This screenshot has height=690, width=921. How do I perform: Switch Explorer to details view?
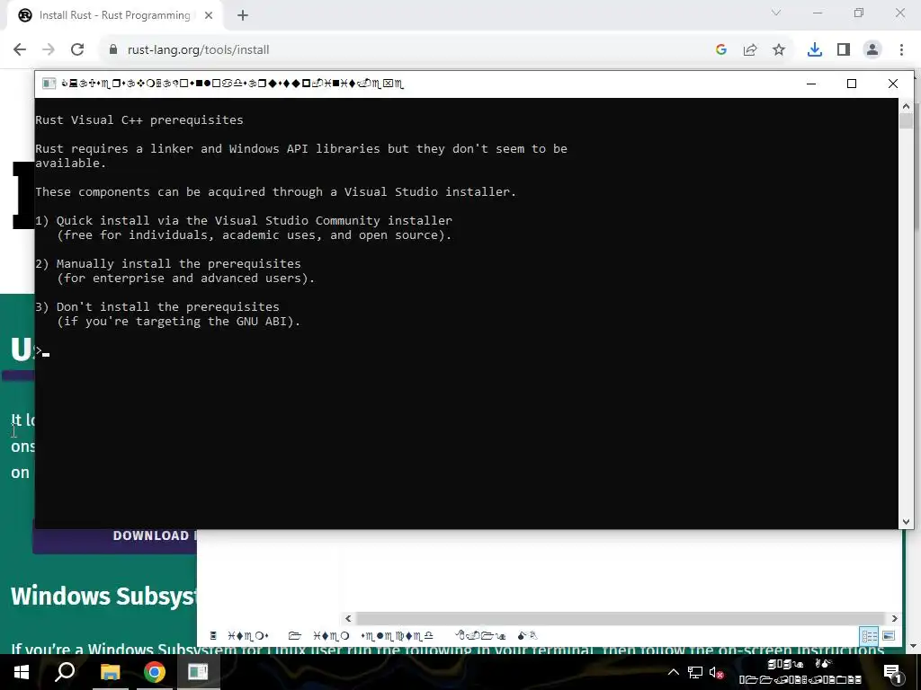[870, 636]
